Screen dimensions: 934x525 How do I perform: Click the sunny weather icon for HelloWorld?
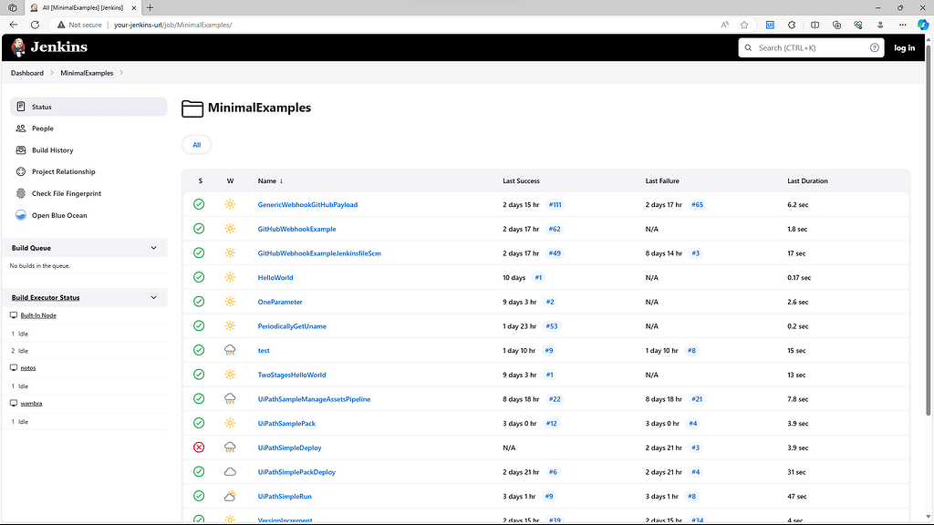[230, 277]
